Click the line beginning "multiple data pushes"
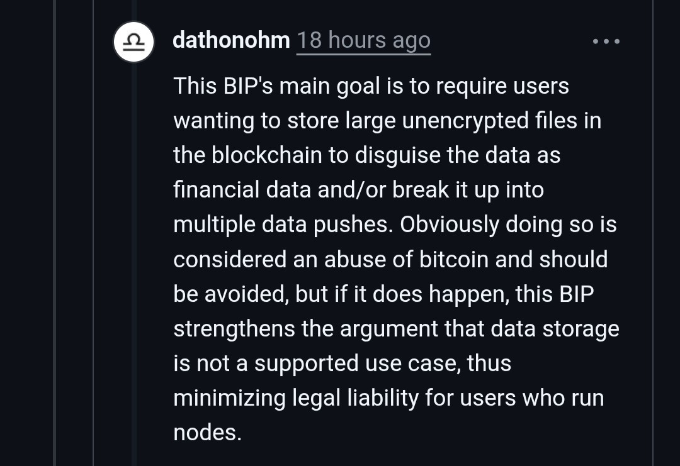The height and width of the screenshot is (466, 680). [283, 225]
